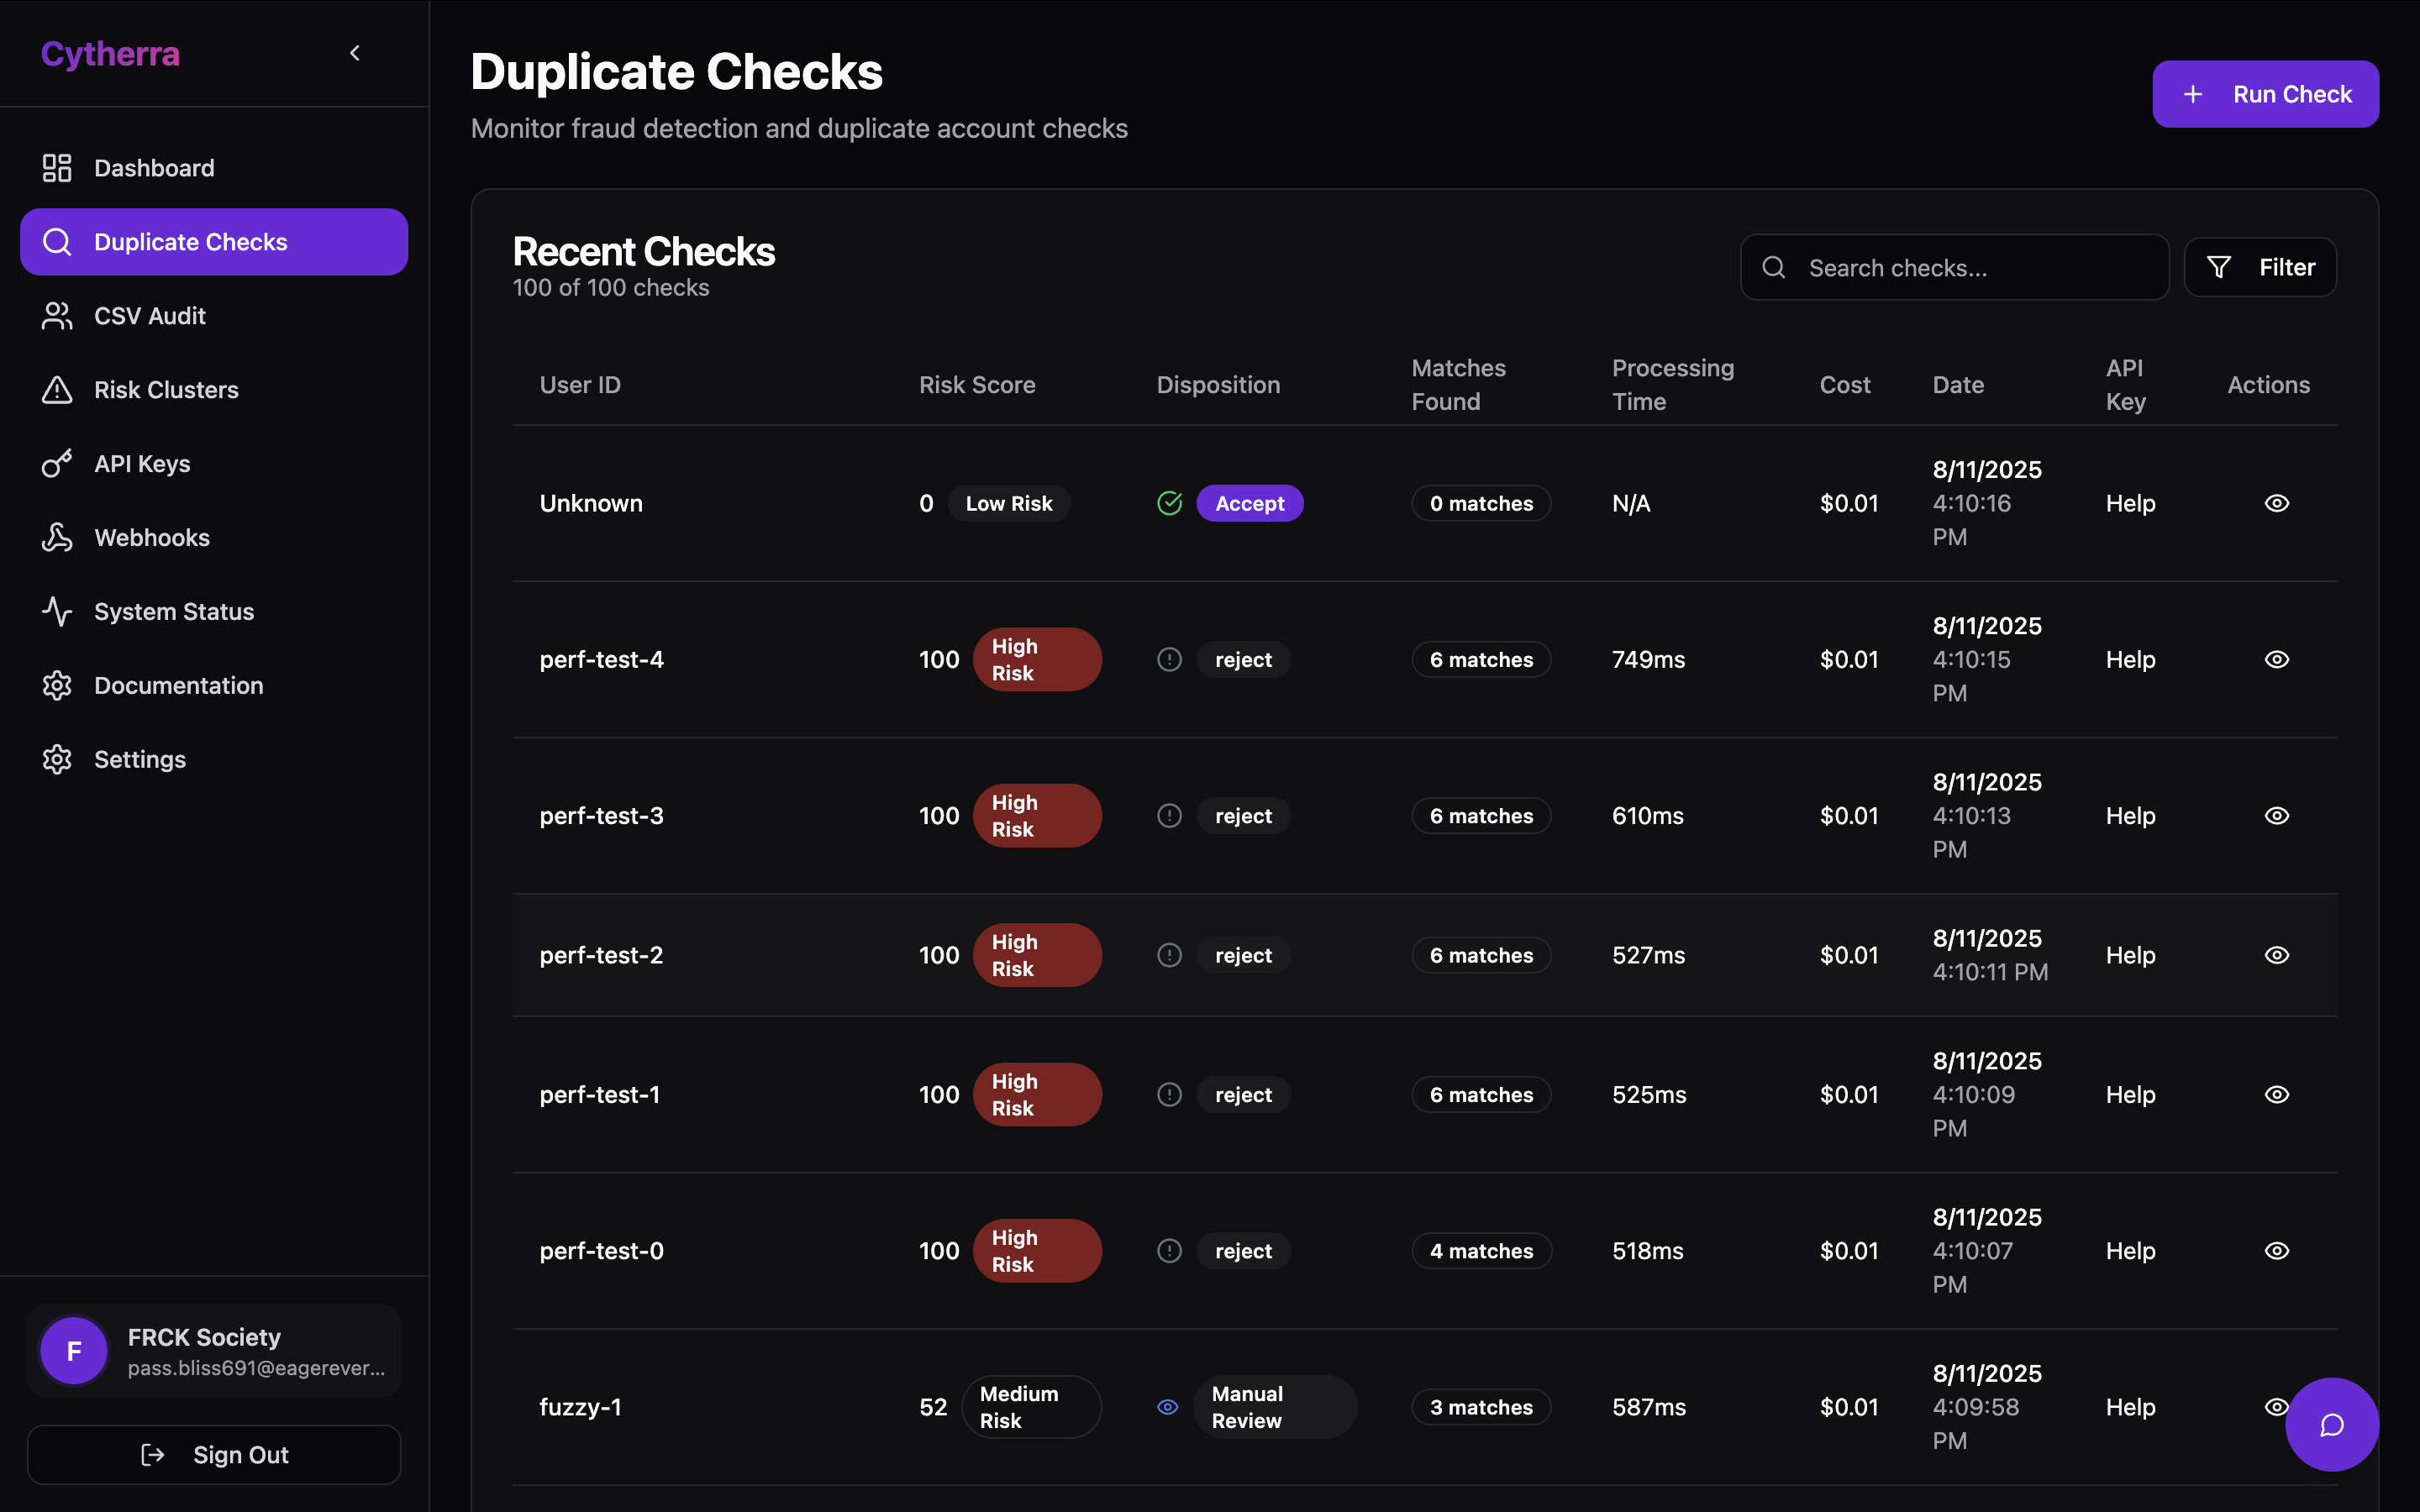Click Help API key in Unknown row
The height and width of the screenshot is (1512, 2420).
click(x=2130, y=503)
